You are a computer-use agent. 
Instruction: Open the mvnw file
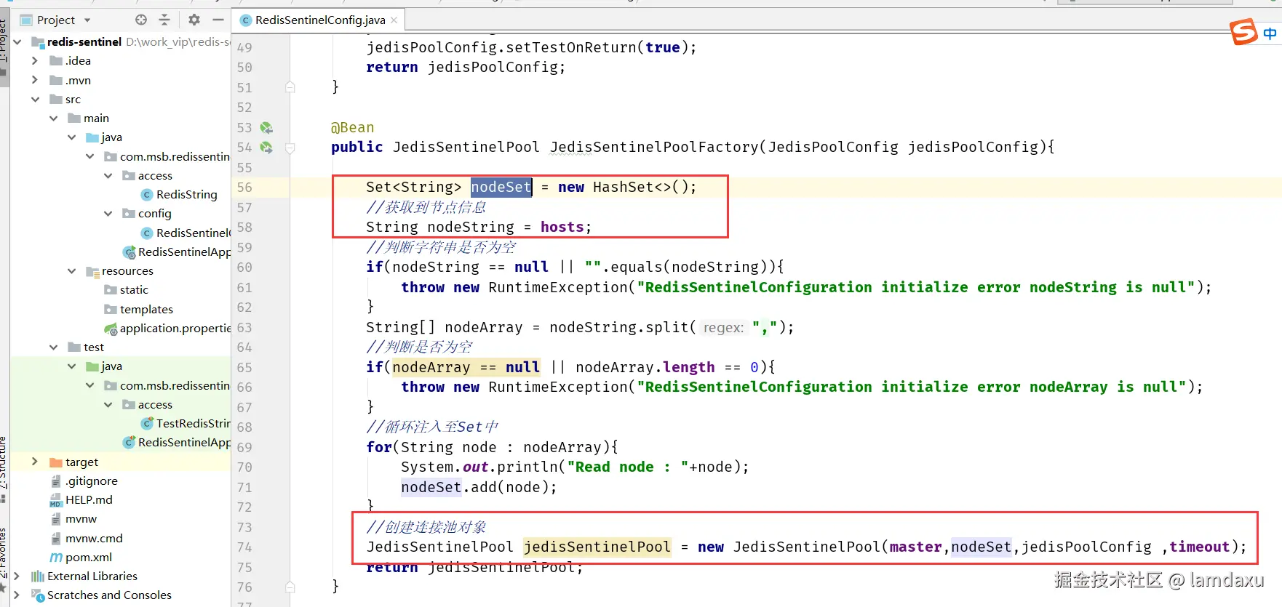[x=73, y=519]
